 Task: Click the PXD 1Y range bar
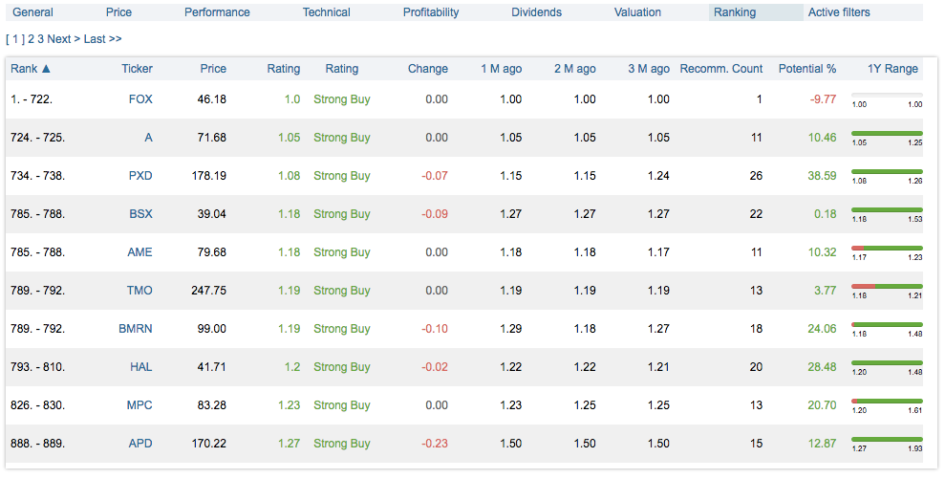(887, 172)
